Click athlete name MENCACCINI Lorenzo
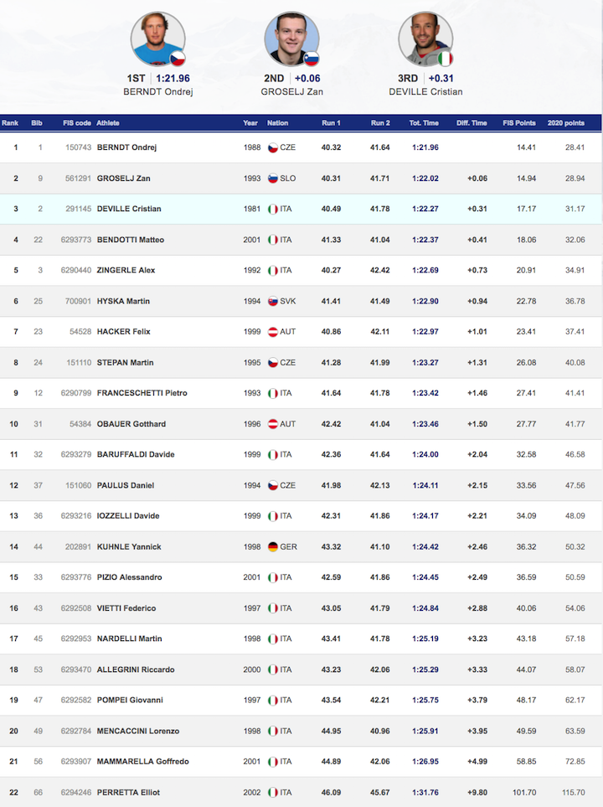The width and height of the screenshot is (603, 807). (138, 732)
